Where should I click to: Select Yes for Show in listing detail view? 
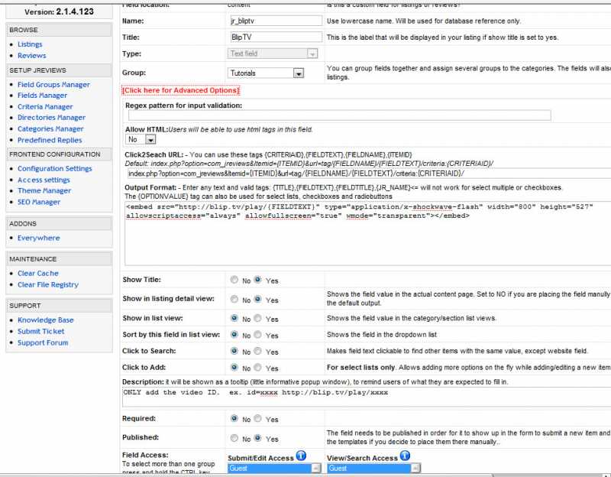(x=257, y=299)
